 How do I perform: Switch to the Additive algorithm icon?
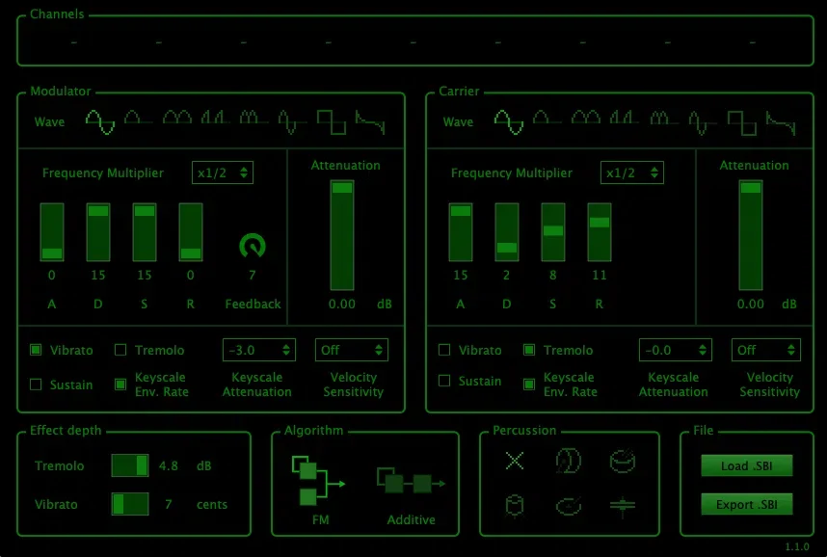(x=411, y=481)
